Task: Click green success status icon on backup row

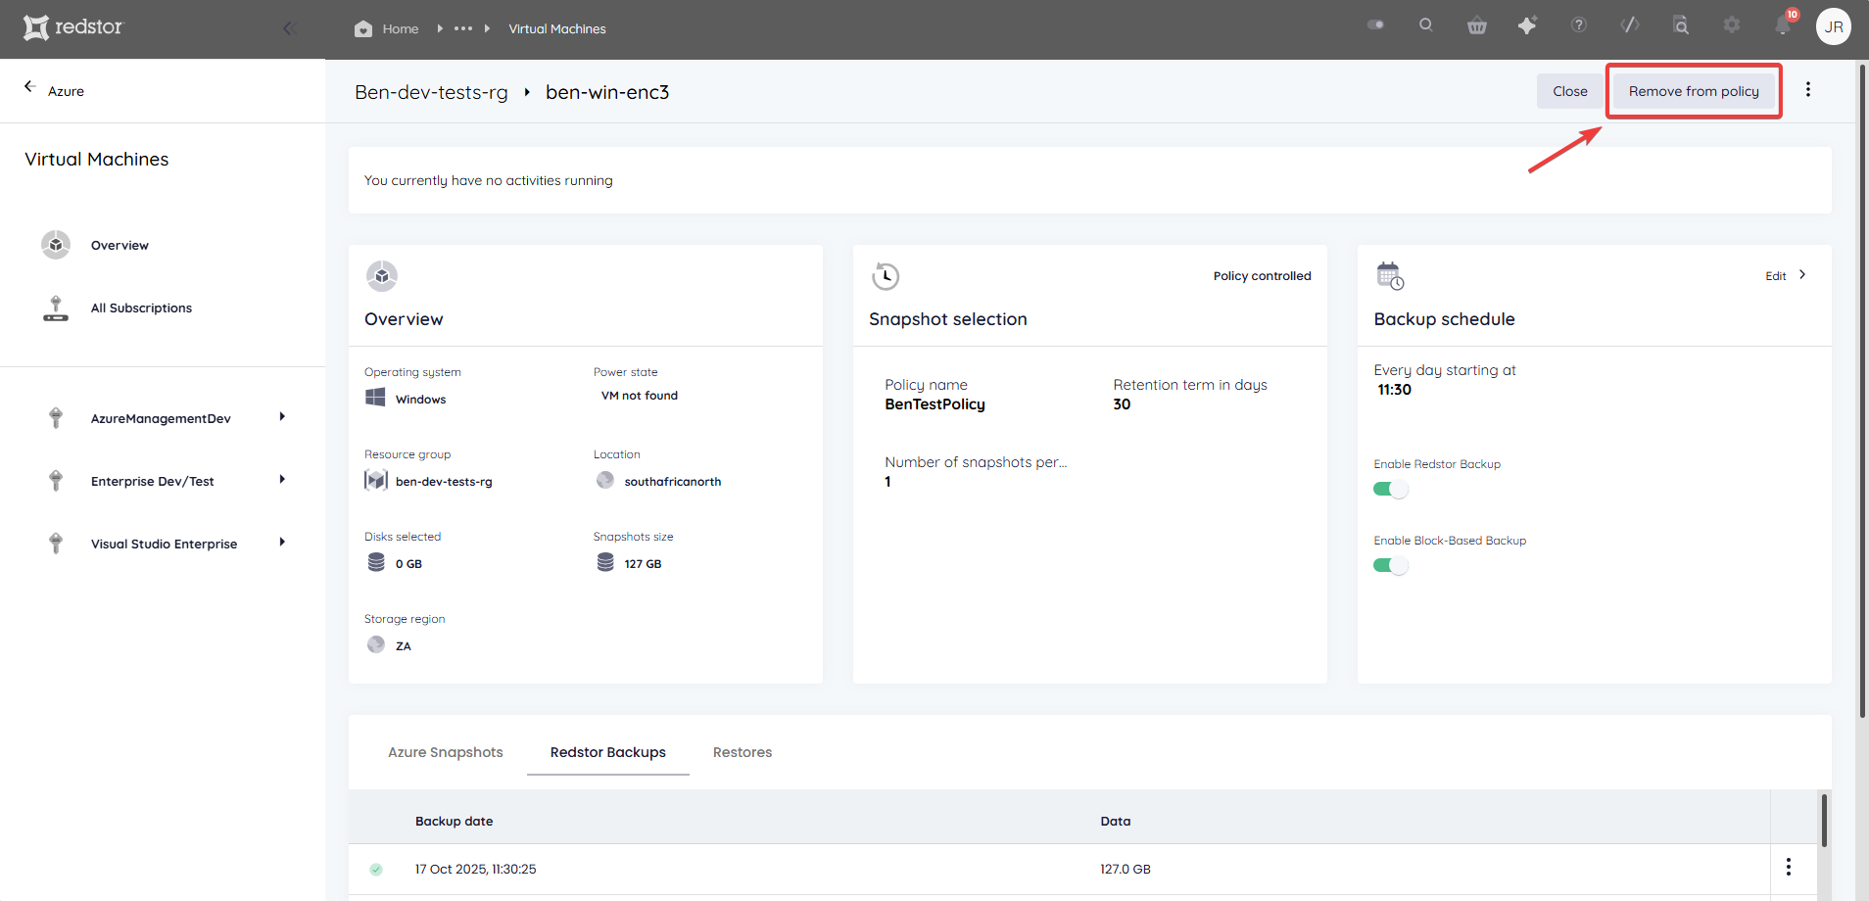Action: (376, 870)
